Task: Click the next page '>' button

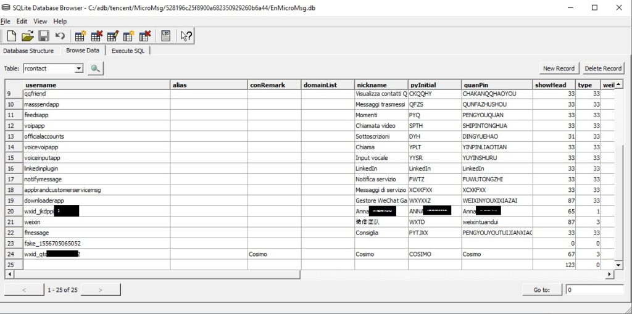Action: (x=101, y=289)
